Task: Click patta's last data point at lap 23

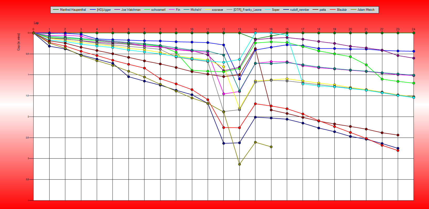Action: coord(398,135)
